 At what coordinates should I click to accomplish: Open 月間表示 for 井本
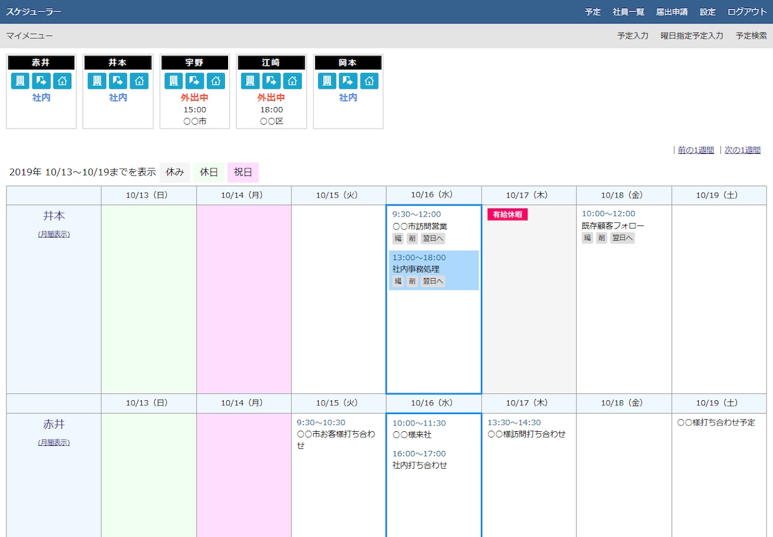point(54,234)
